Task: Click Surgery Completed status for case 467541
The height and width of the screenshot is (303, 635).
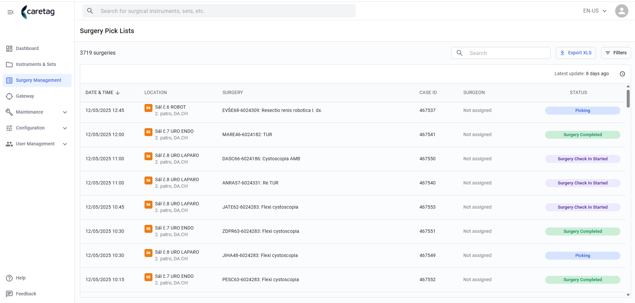Action: pyautogui.click(x=583, y=135)
